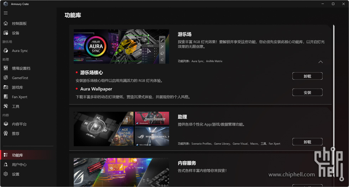
Task: Open the Aura Sync icon in sidebar
Action: click(6, 50)
